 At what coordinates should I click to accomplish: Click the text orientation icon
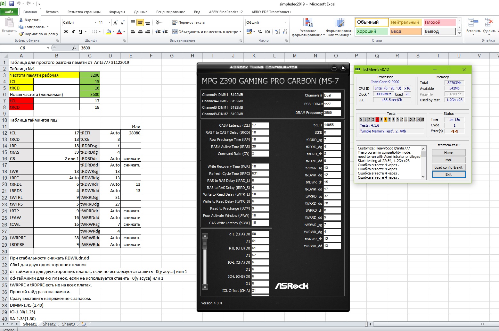[x=158, y=22]
